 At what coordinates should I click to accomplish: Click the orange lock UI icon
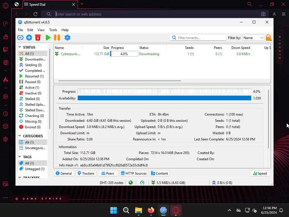268,38
